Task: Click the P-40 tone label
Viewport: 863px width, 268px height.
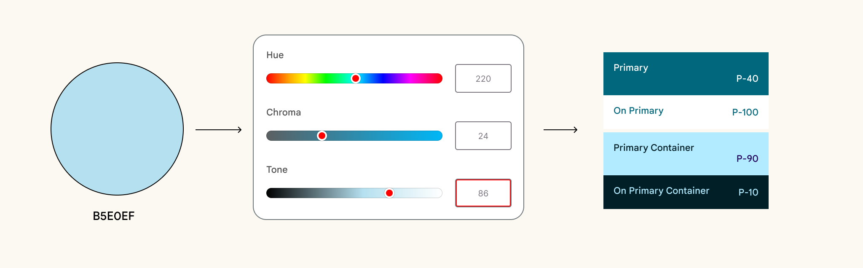Action: point(747,79)
